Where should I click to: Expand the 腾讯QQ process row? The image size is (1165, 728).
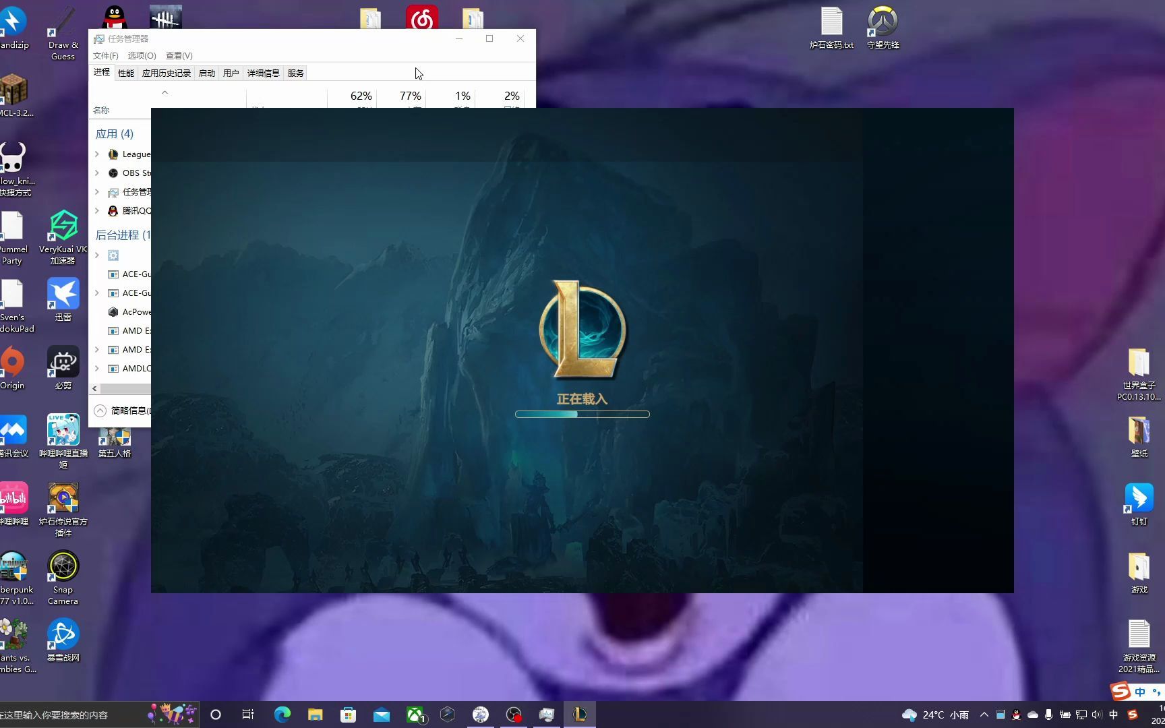[x=97, y=211]
